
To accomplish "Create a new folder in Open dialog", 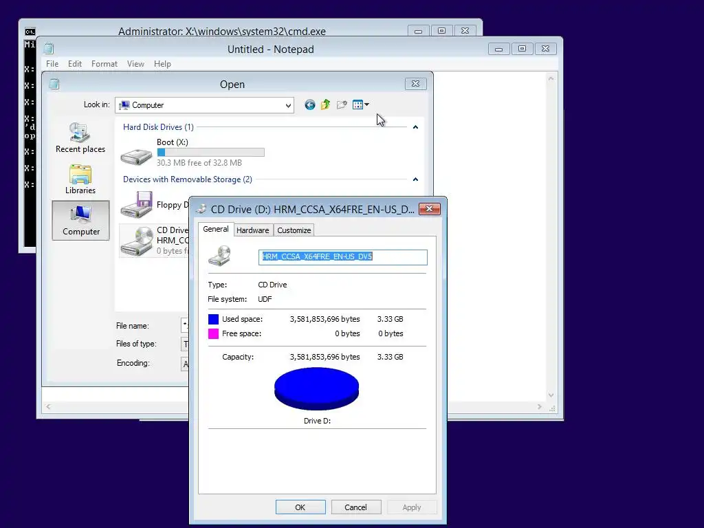I will (342, 105).
